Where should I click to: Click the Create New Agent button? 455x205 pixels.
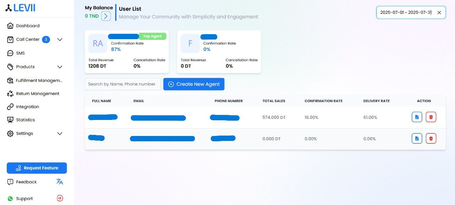pyautogui.click(x=194, y=84)
